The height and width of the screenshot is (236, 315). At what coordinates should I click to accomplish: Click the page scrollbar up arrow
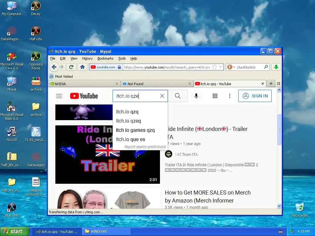(x=279, y=90)
